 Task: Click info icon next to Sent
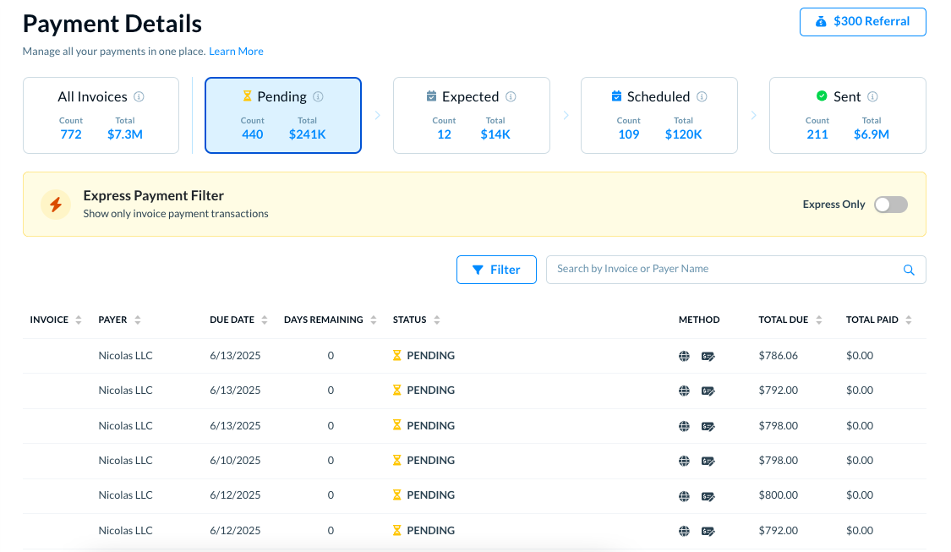(872, 97)
